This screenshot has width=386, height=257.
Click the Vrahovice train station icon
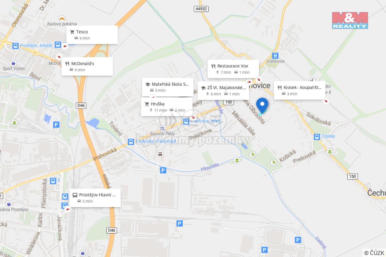(275, 56)
